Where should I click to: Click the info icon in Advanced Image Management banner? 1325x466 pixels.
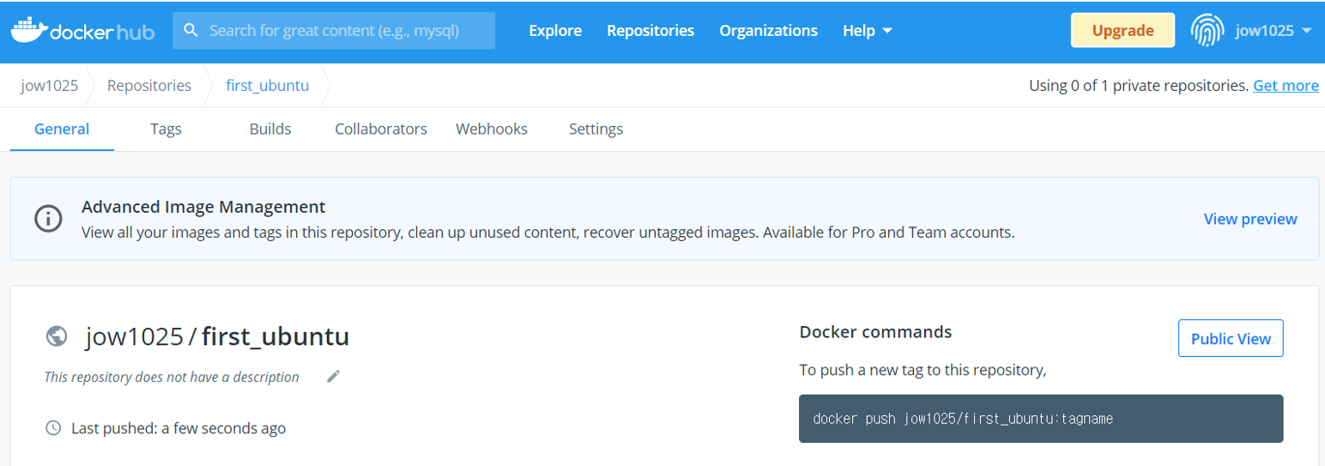48,219
